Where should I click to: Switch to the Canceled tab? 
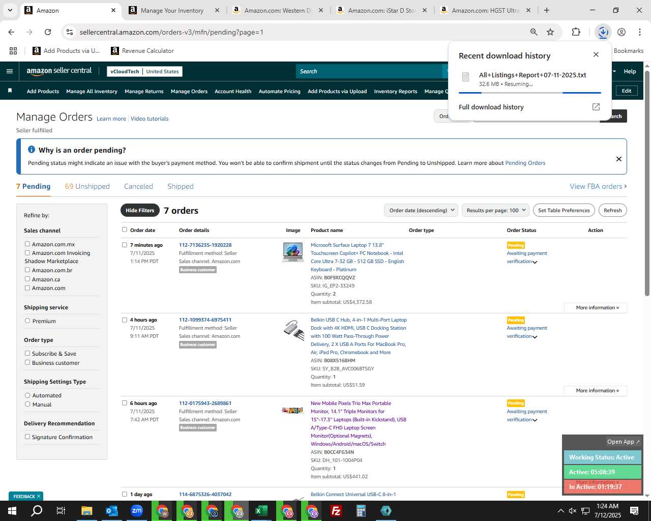pyautogui.click(x=138, y=186)
